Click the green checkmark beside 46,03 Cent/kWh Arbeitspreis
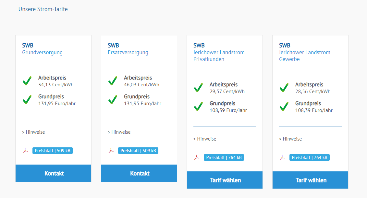 [x=113, y=81]
